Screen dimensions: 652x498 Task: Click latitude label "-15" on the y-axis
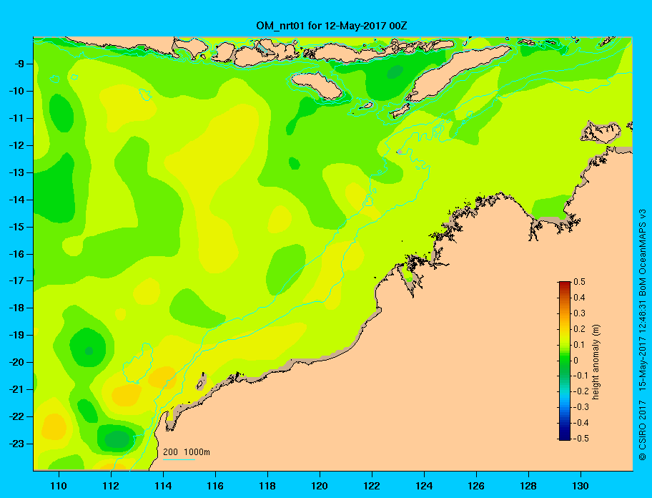(x=16, y=227)
